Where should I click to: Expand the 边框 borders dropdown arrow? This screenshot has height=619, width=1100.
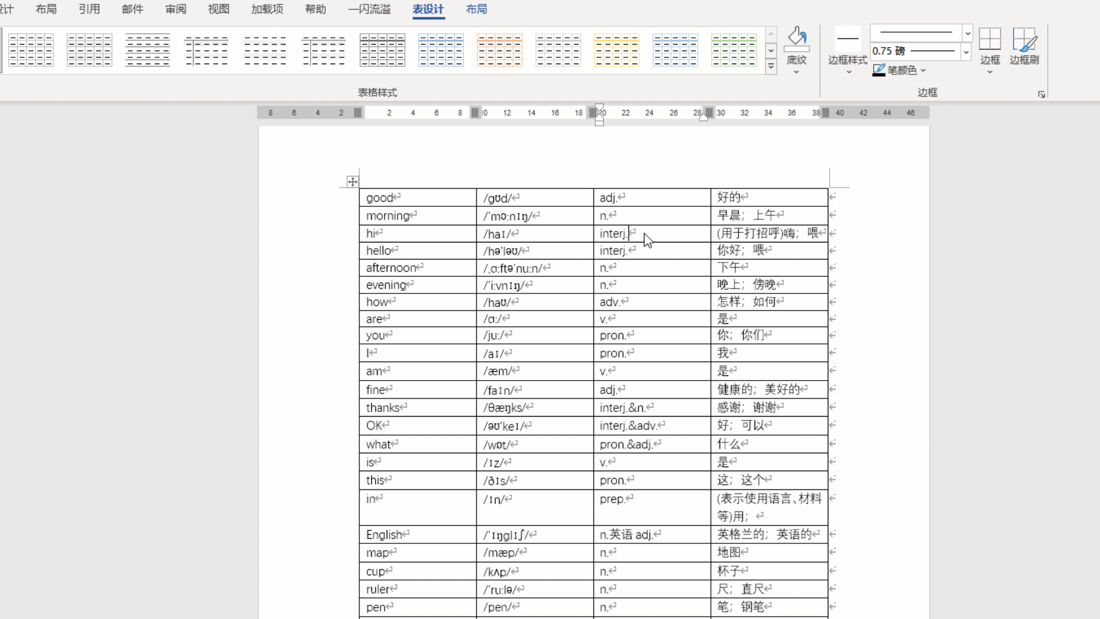pyautogui.click(x=989, y=72)
